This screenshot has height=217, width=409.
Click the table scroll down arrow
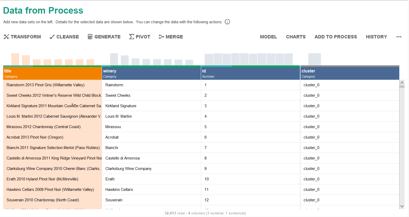[x=402, y=206]
